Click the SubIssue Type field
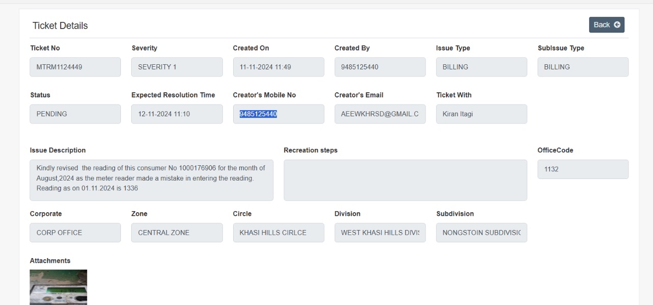The image size is (653, 305). tap(583, 67)
